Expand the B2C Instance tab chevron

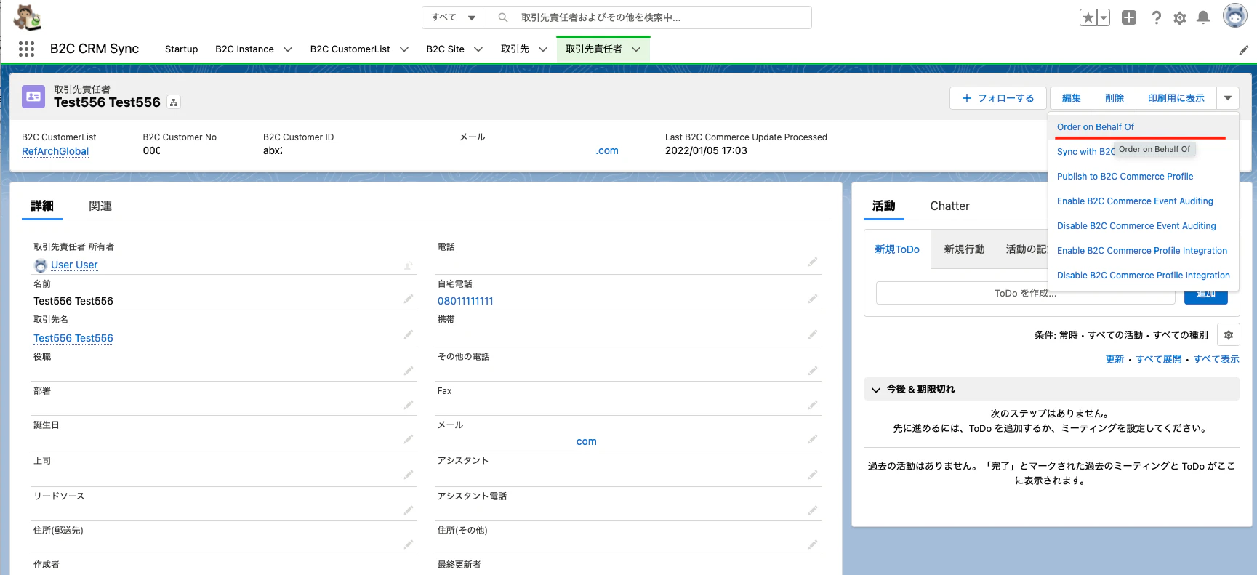288,49
